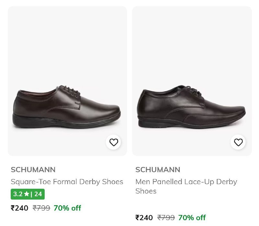Image resolution: width=259 pixels, height=226 pixels.
Task: Click 70% off label for Men Panelled shoes
Action: (192, 218)
